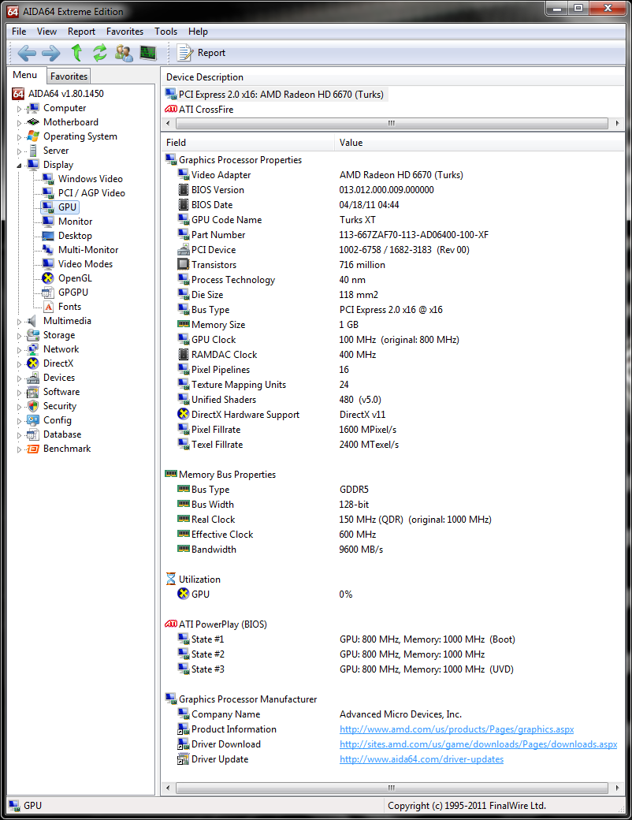Open the Tools menu
The height and width of the screenshot is (820, 632).
[x=165, y=32]
